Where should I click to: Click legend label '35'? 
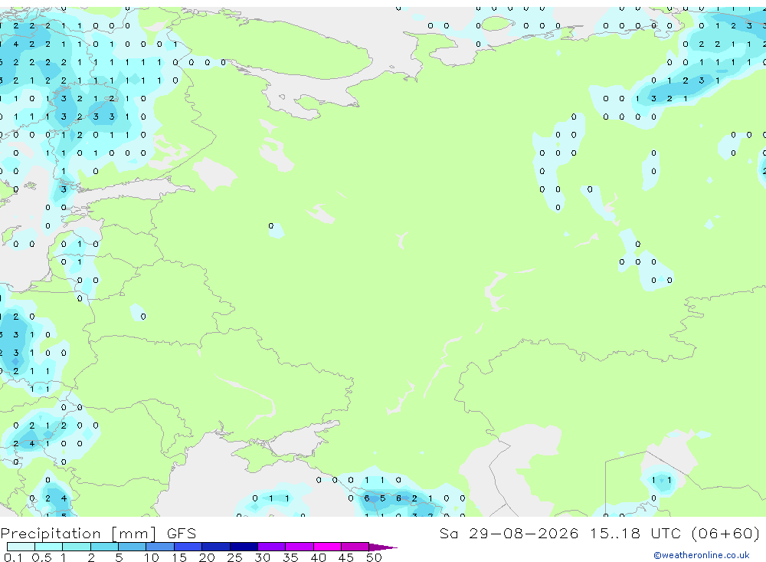(290, 557)
